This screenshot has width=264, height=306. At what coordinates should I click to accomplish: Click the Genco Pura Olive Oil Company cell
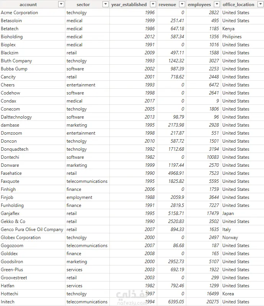33,229
